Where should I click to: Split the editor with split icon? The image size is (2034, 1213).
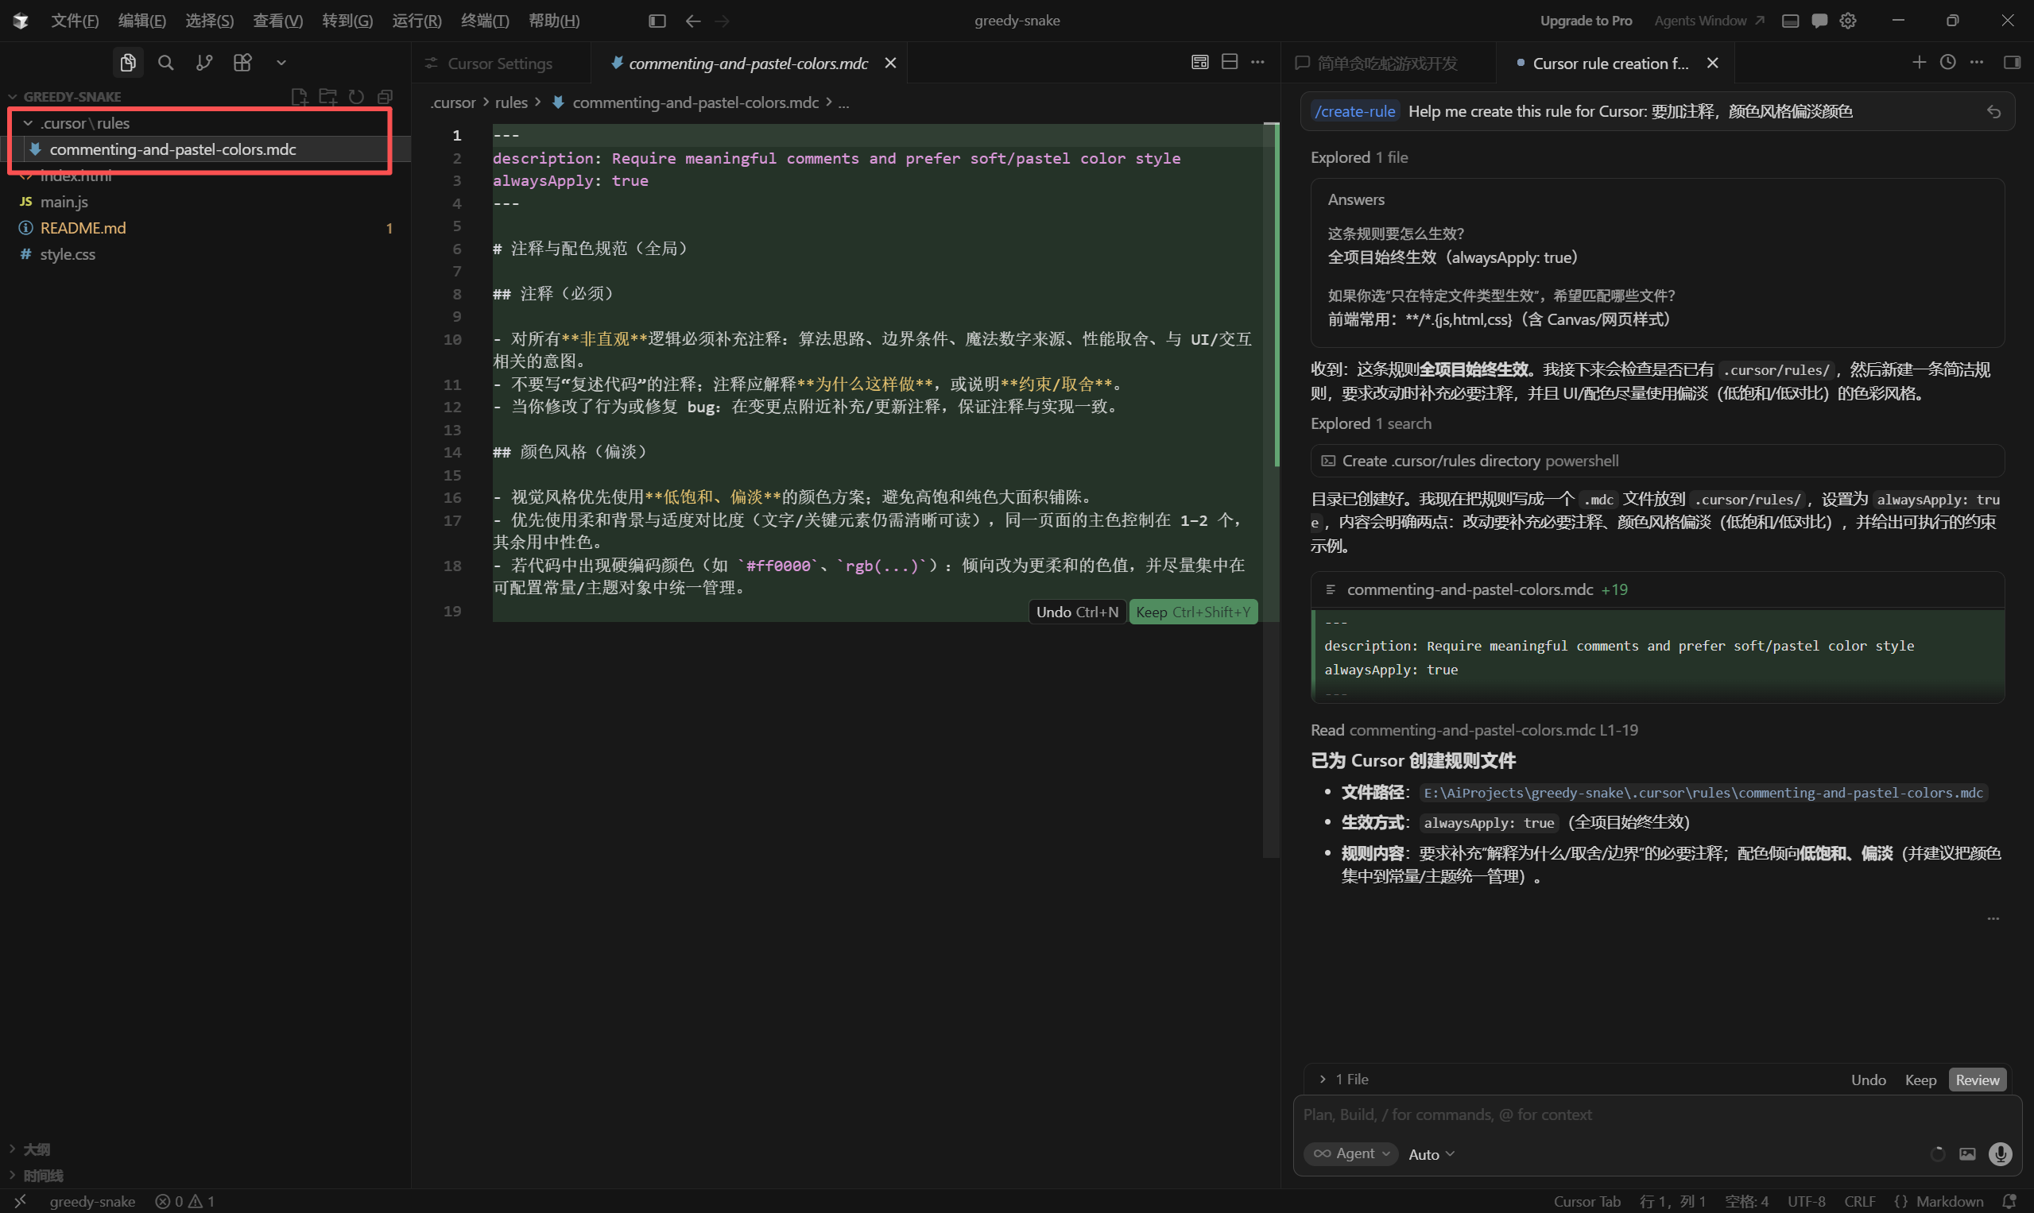coord(1230,62)
